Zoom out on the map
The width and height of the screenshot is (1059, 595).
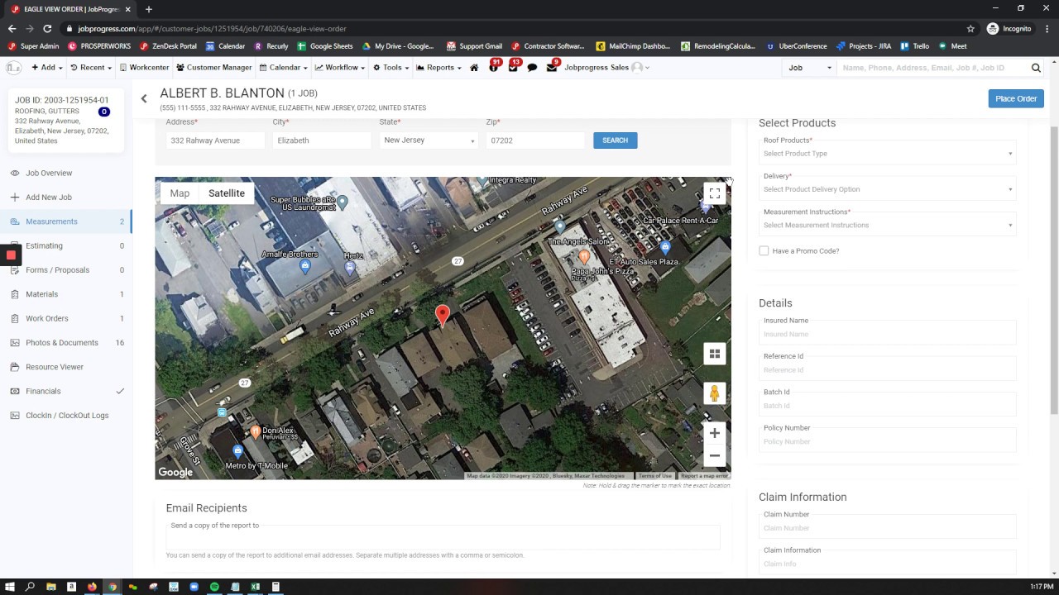coord(715,455)
